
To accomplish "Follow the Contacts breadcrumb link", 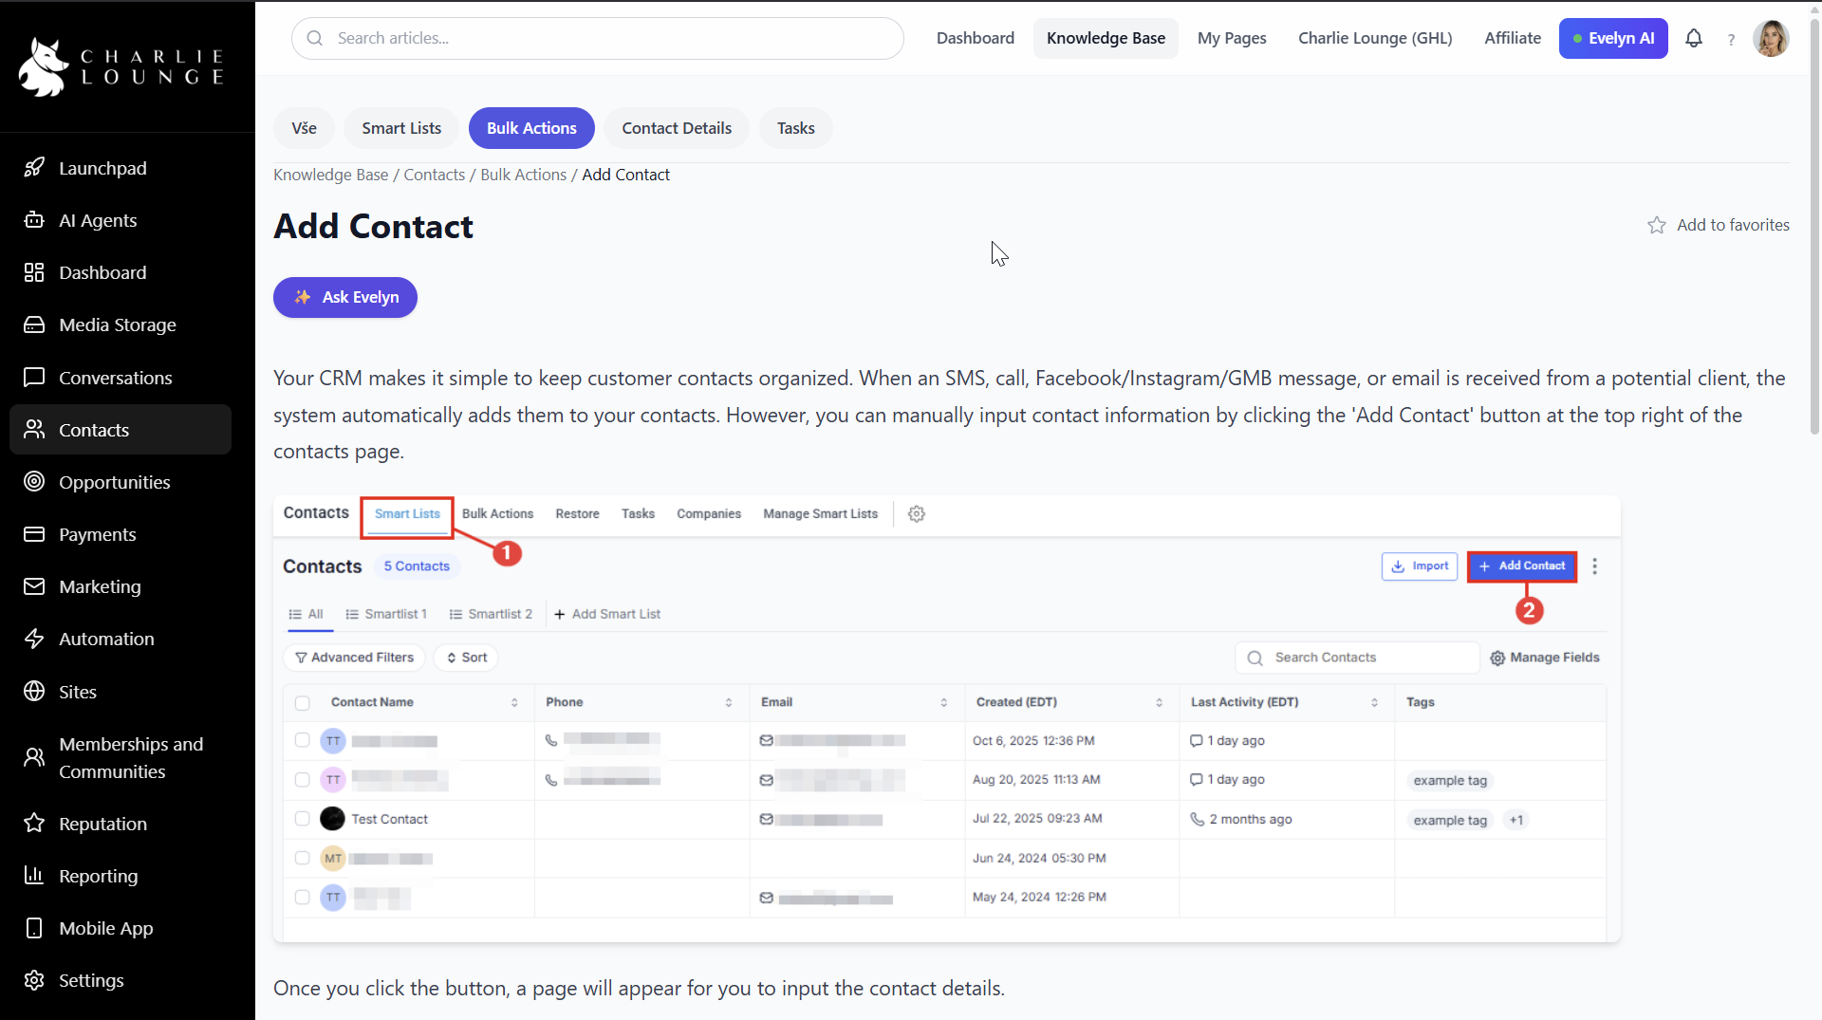I will pyautogui.click(x=435, y=175).
